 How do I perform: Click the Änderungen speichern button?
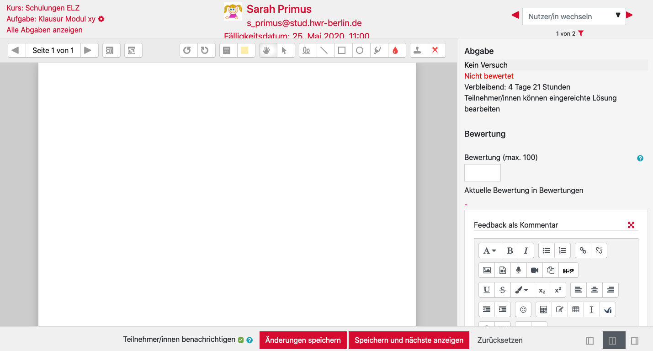pos(303,340)
